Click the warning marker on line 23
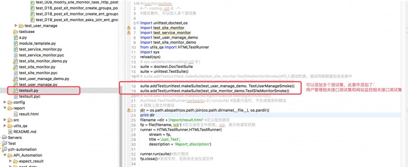This screenshot has height=167, width=408. tap(129, 110)
